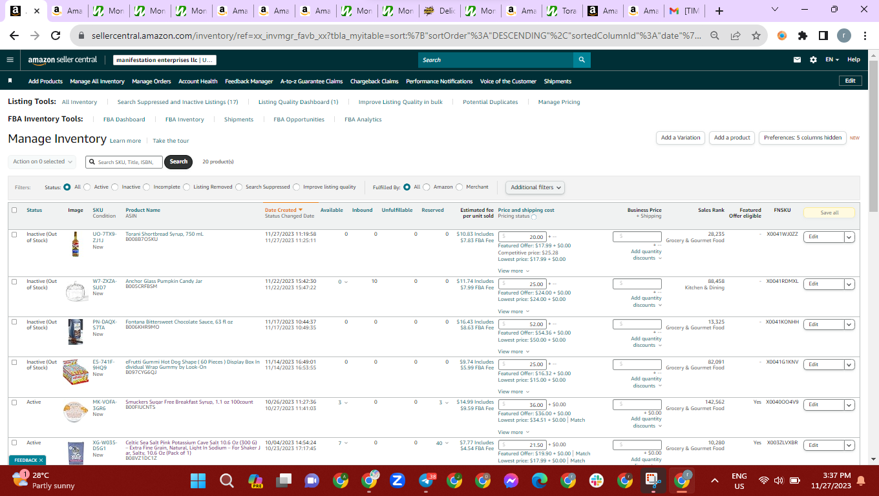Check the Fontana Bittersweet Chocolate Sauce checkbox
Screen dimensions: 879x496
tap(14, 322)
